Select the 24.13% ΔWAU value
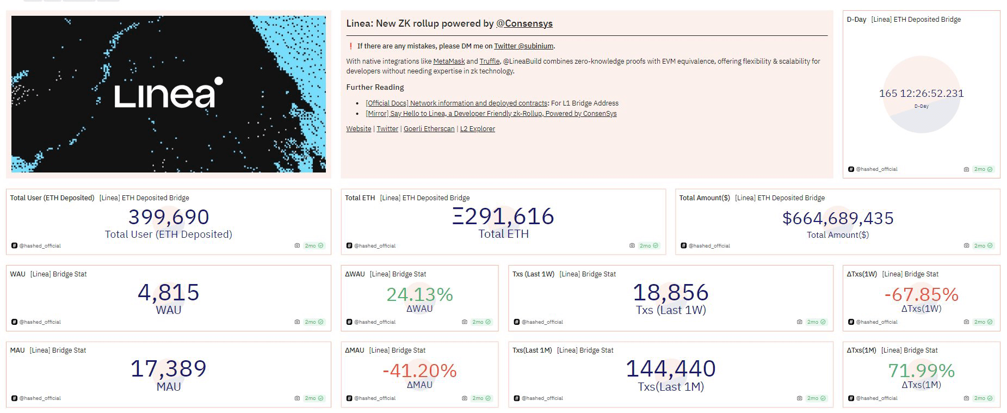 tap(420, 294)
